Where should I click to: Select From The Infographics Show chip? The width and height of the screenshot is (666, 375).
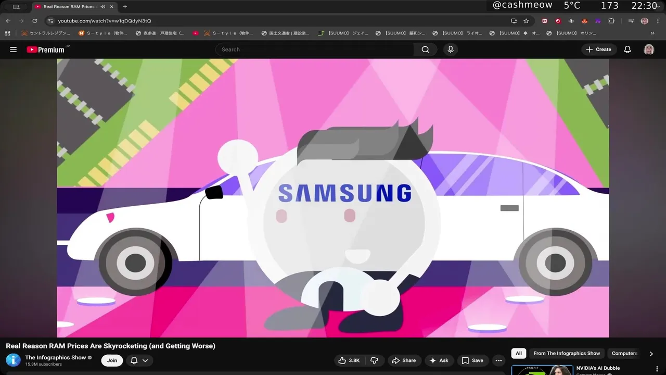(567, 353)
